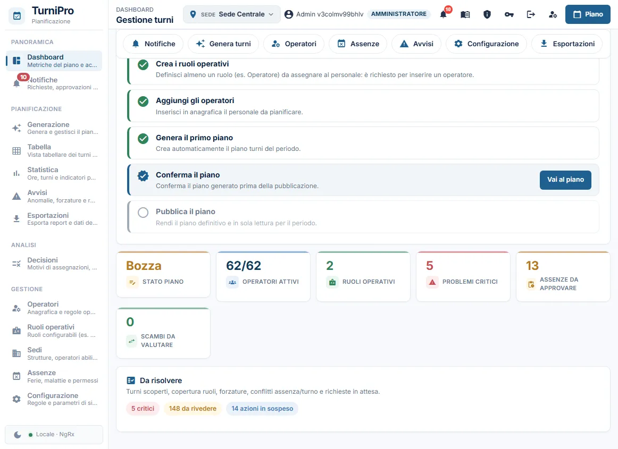Click the Esportazioni chip in the top bar

pyautogui.click(x=567, y=44)
